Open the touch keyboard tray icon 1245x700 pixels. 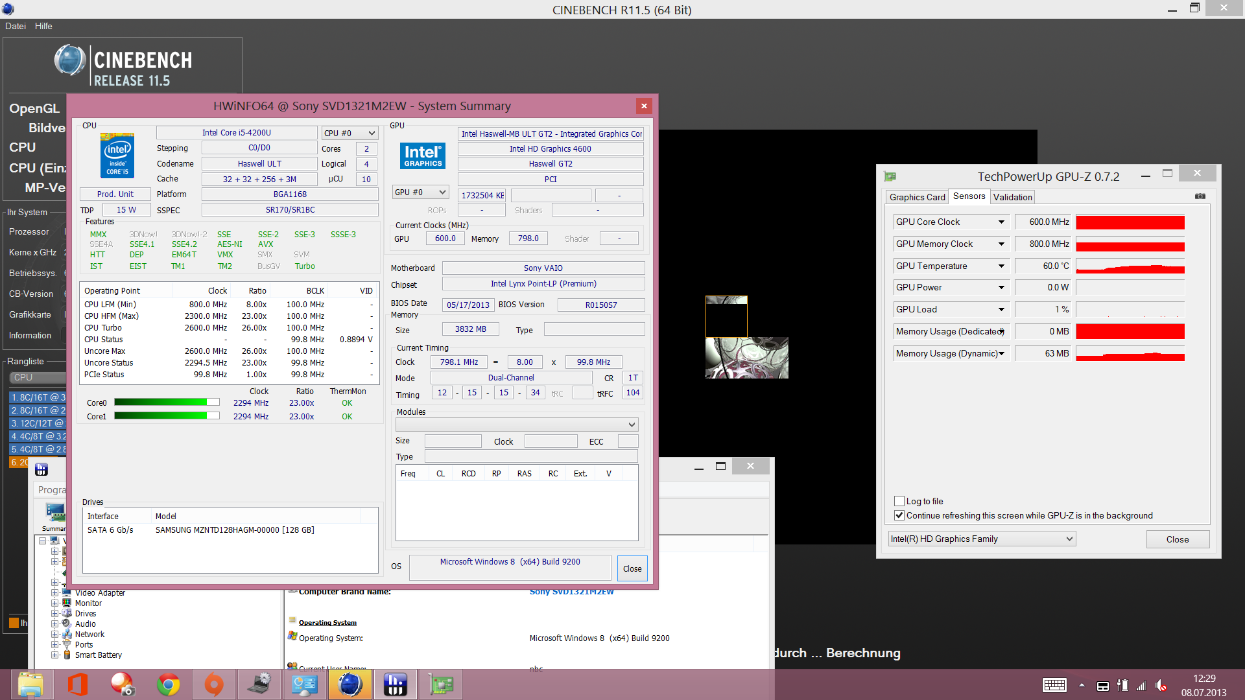click(1054, 685)
